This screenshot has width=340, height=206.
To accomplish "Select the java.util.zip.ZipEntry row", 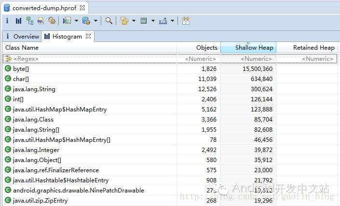I will (x=170, y=201).
